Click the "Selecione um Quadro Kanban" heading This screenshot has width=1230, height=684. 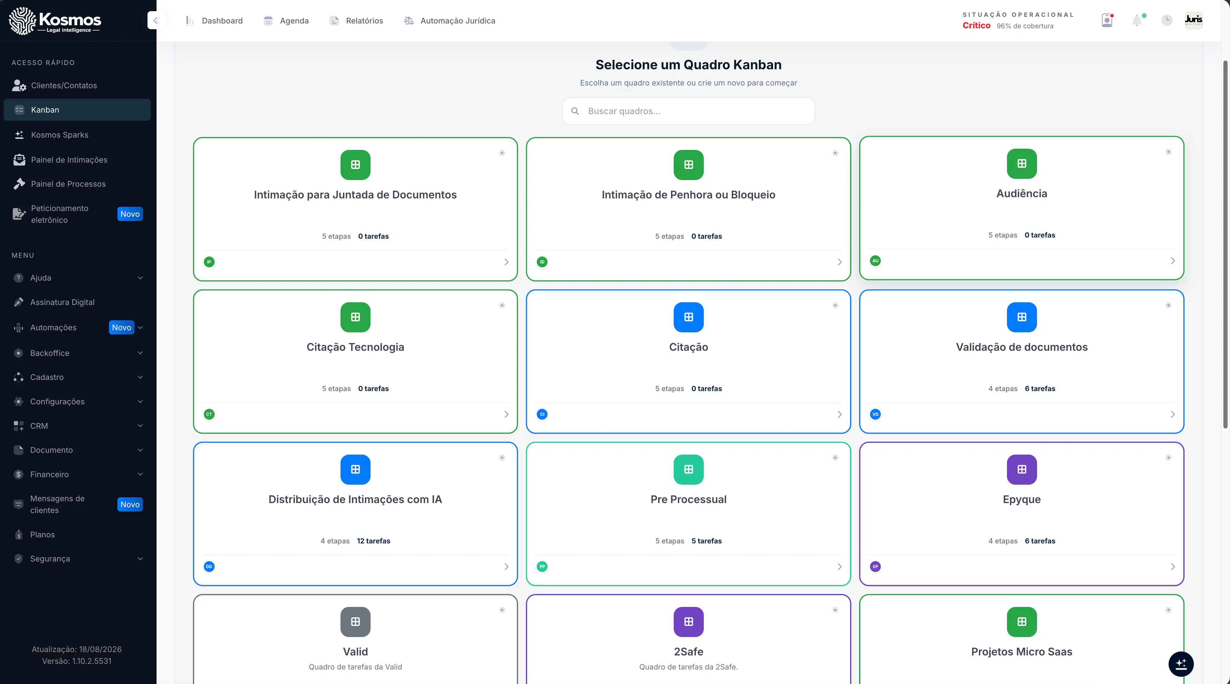click(x=688, y=64)
